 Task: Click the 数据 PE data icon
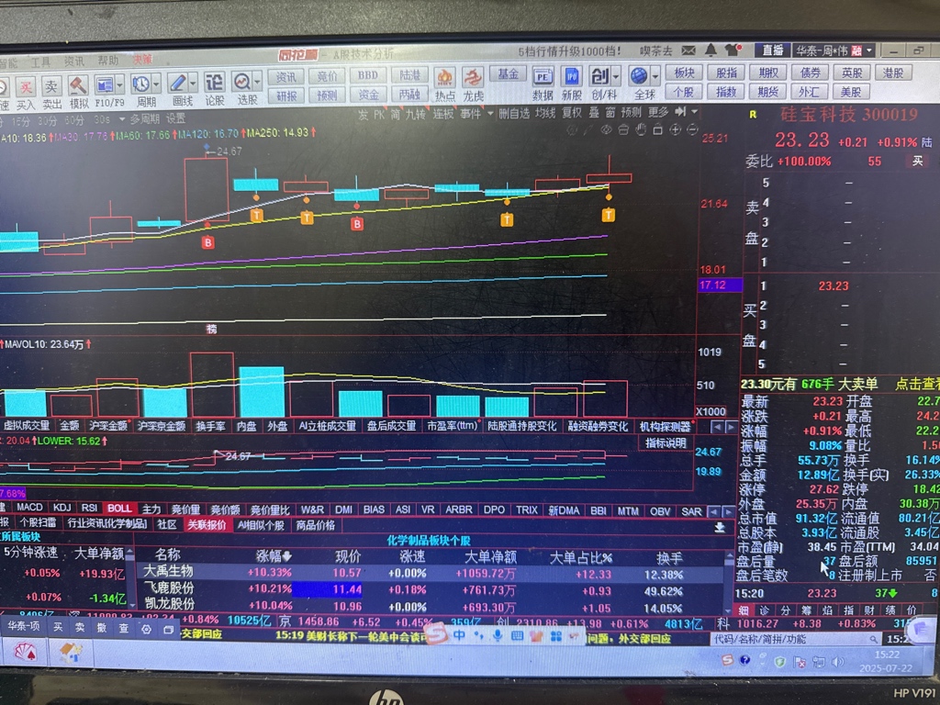tap(542, 77)
